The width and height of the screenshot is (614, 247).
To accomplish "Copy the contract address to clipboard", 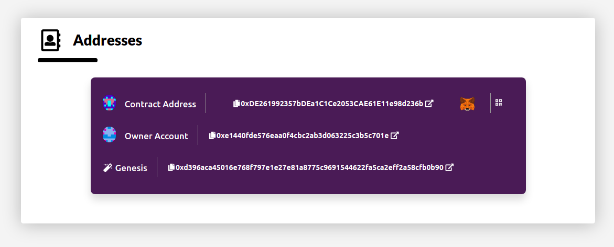I will point(236,104).
